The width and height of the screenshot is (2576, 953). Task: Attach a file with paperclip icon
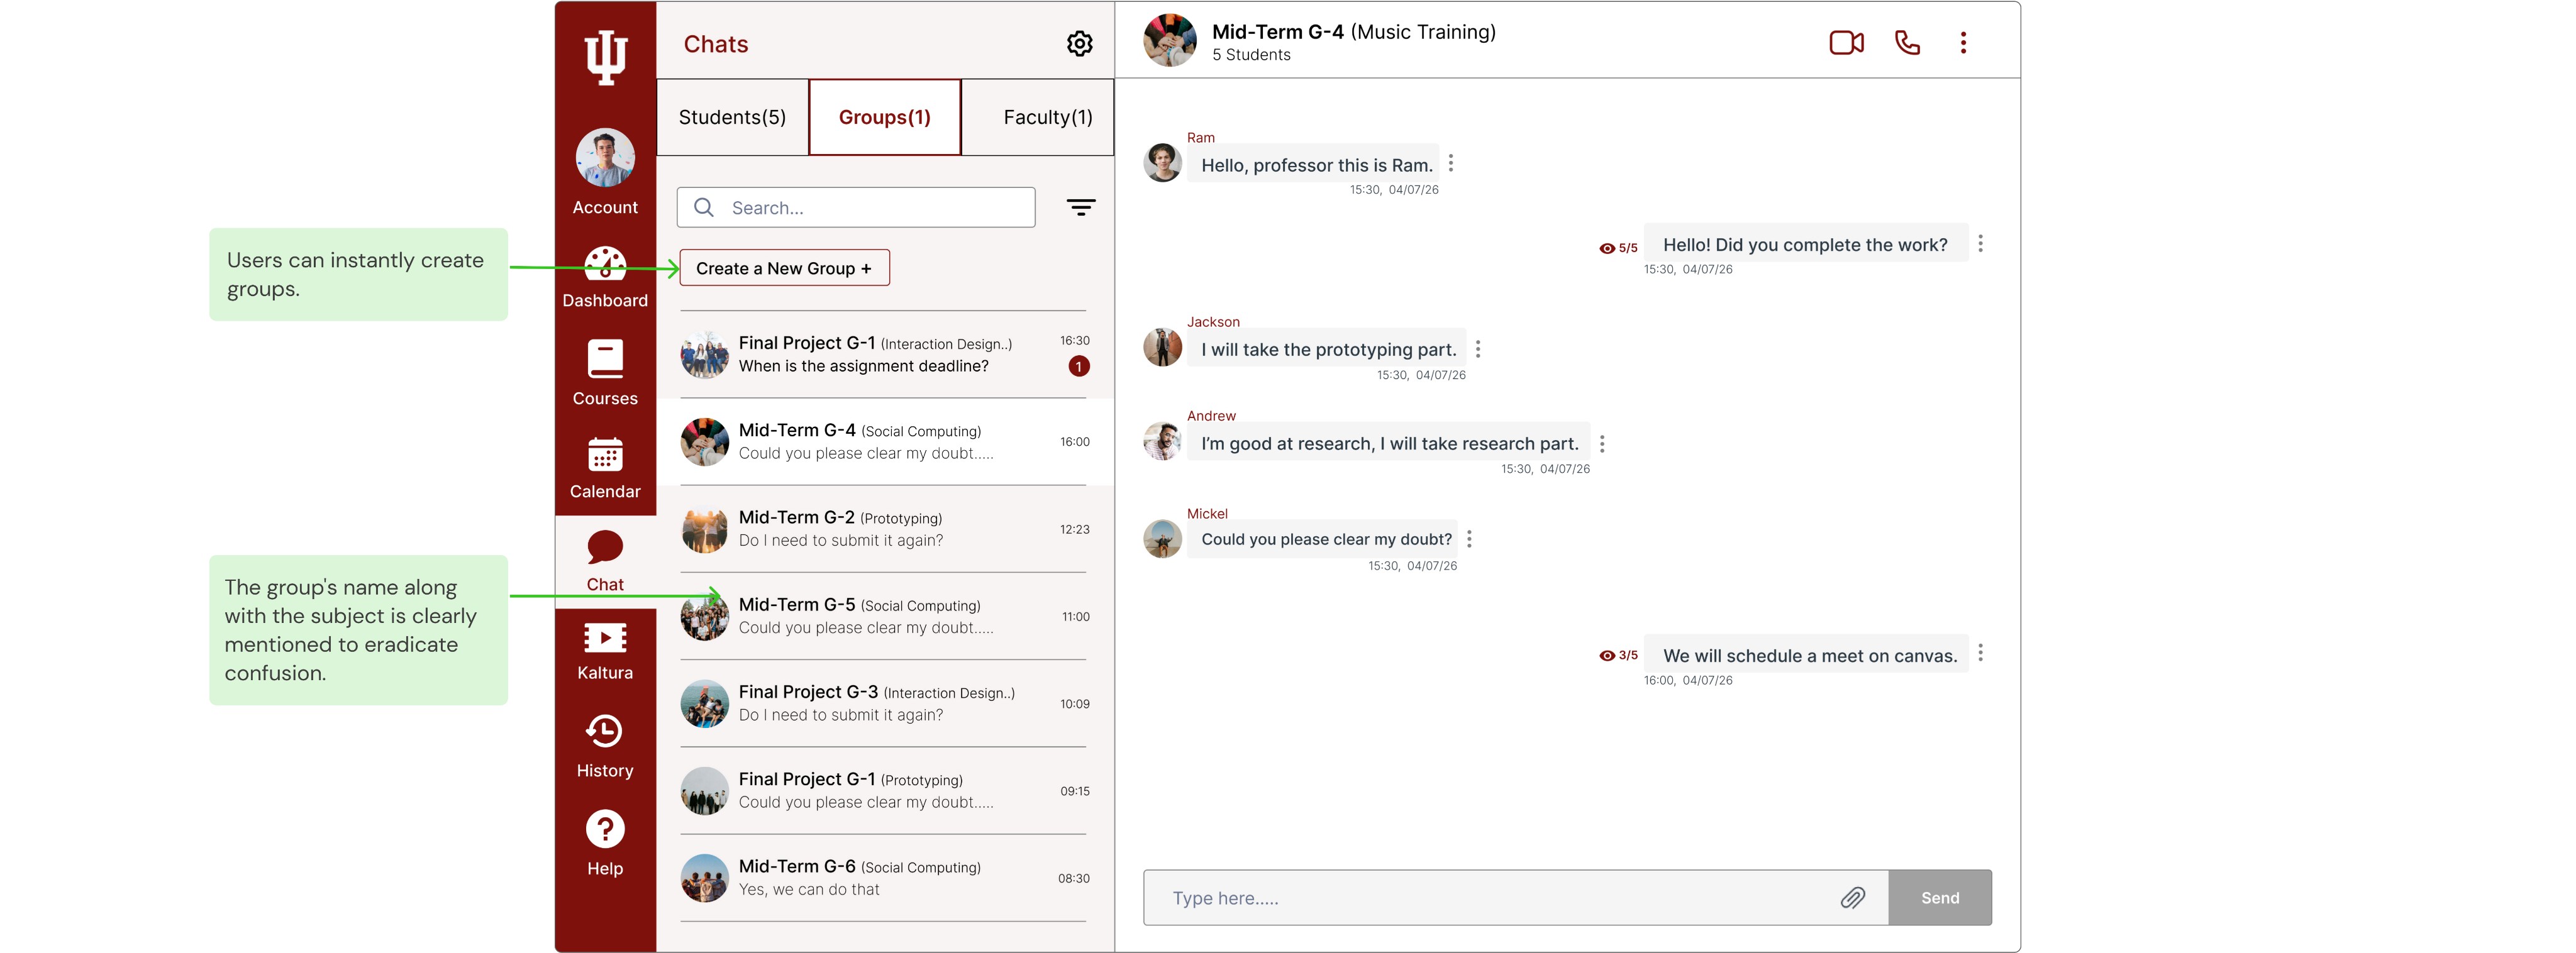[1852, 897]
